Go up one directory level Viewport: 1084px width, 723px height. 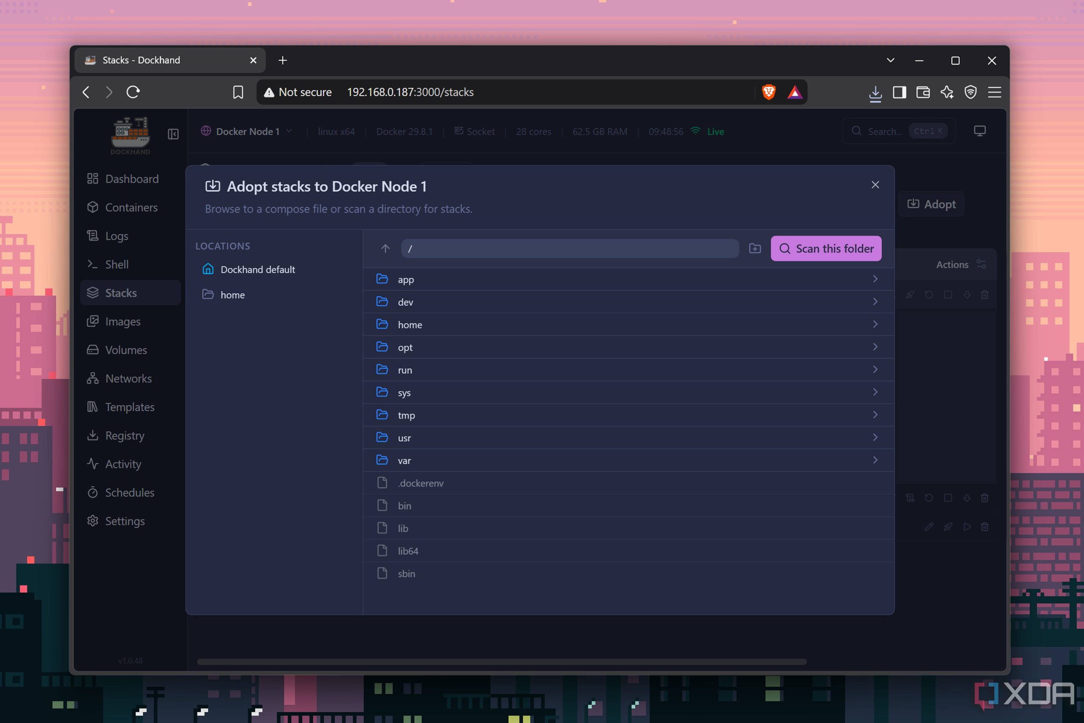coord(385,249)
